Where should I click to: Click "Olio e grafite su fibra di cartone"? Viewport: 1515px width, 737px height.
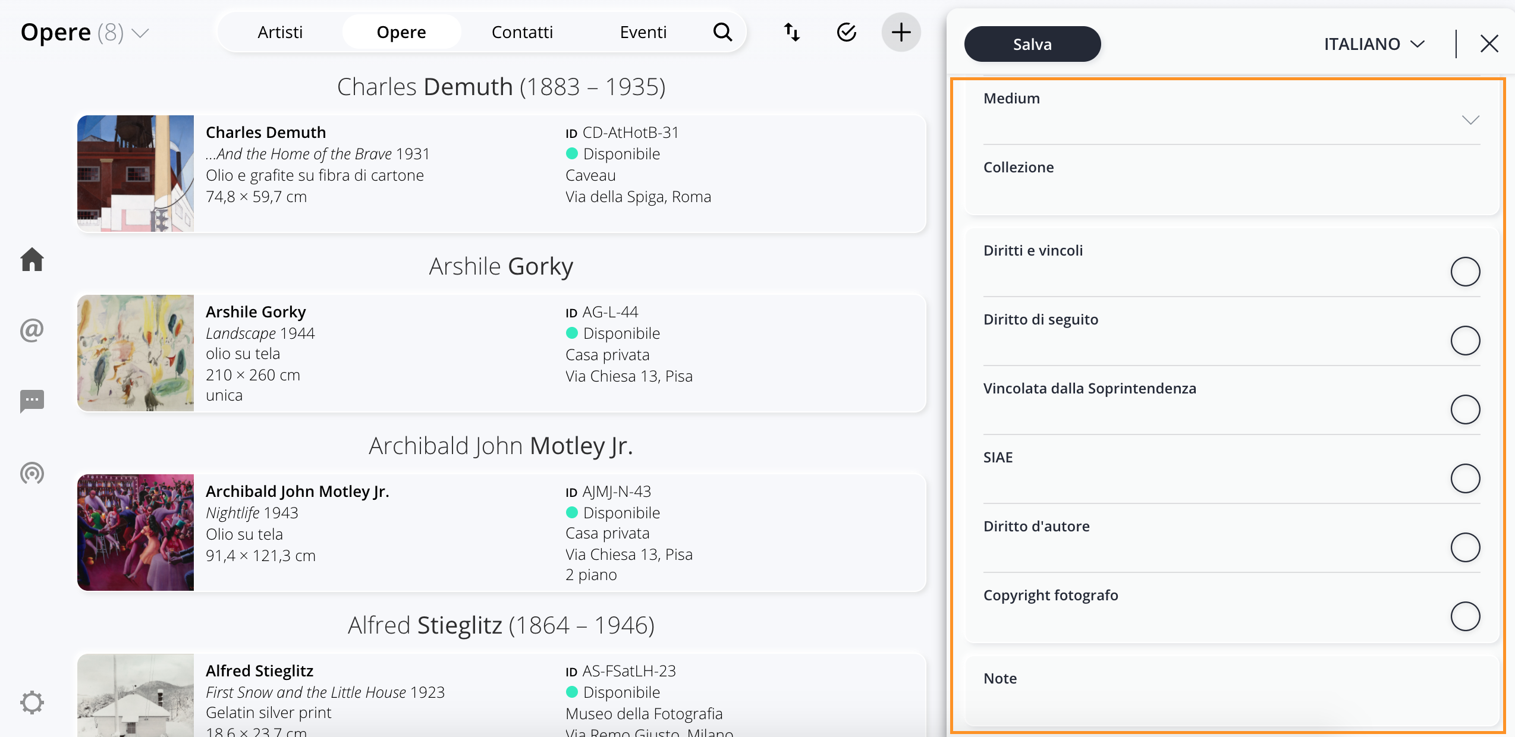(315, 175)
